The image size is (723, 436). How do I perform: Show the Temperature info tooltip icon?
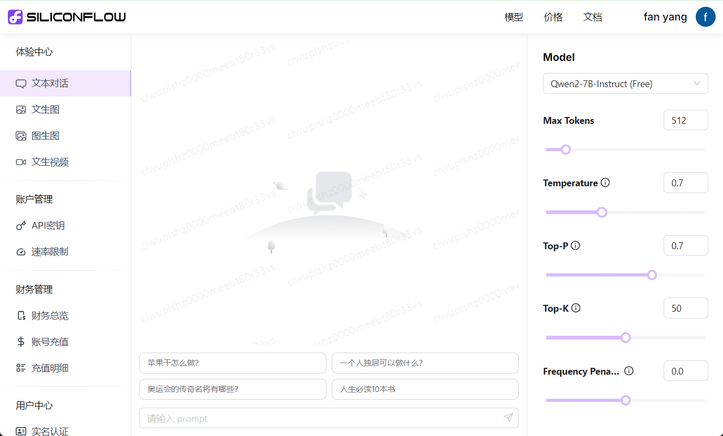[x=605, y=183]
